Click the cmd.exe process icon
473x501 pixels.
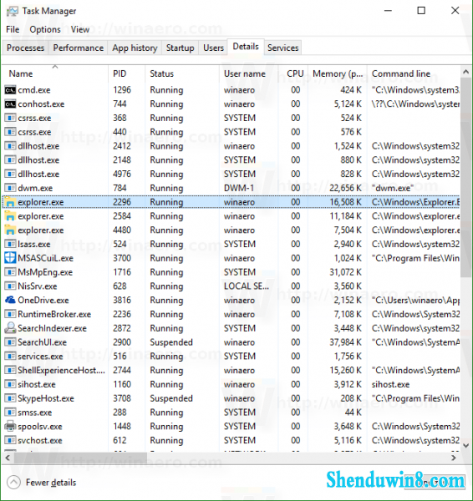coord(10,90)
